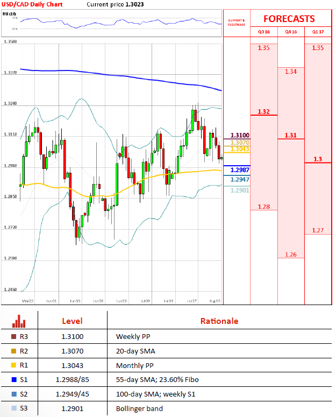Click the 1.2988/85 level cell
The width and height of the screenshot is (336, 417).
(72, 379)
